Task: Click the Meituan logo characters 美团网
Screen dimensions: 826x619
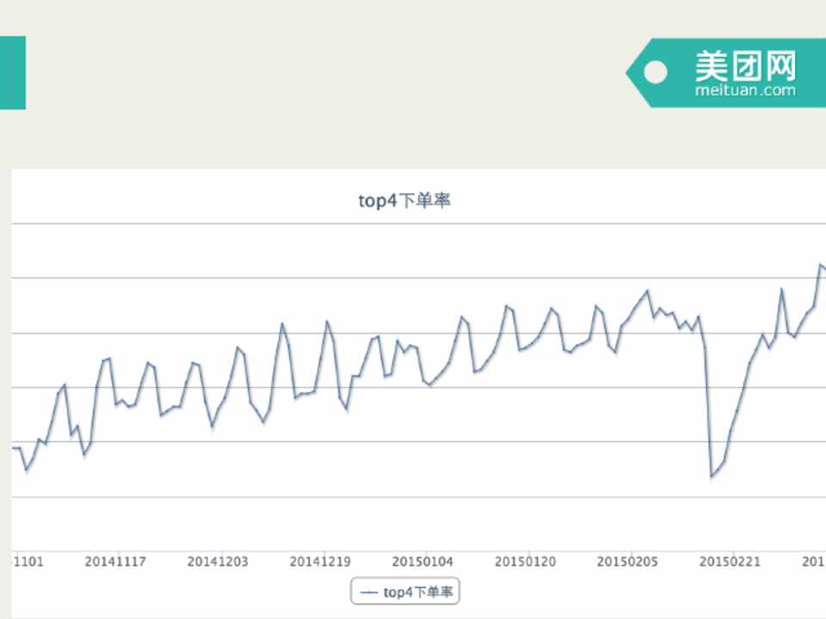Action: tap(745, 64)
